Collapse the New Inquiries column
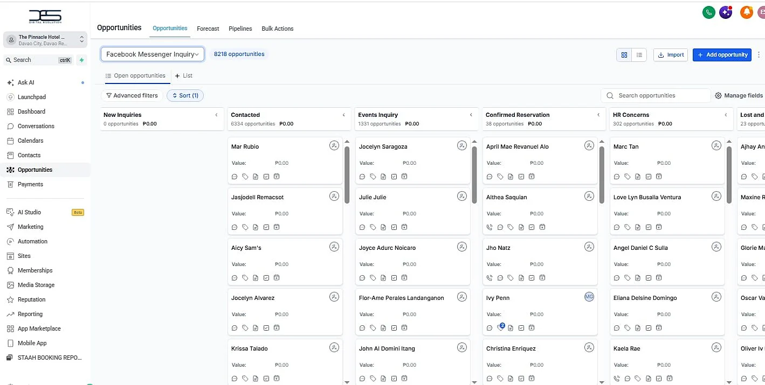 (x=217, y=115)
